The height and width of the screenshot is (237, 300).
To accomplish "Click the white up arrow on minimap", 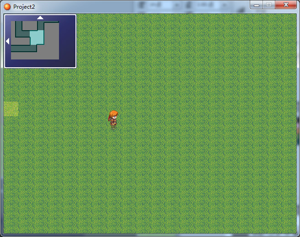I will pos(40,17).
